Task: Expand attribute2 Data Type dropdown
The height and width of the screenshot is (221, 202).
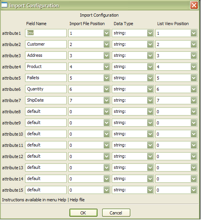Action: (x=150, y=44)
